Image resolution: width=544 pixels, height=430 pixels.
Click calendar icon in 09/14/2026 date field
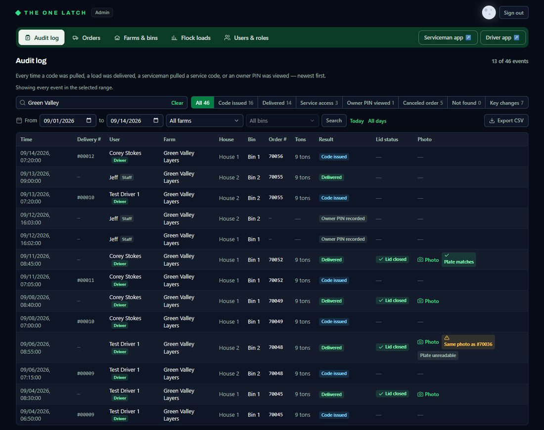[x=156, y=120]
